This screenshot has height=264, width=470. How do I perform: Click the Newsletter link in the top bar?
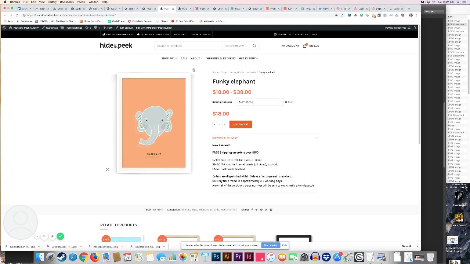coord(283,34)
